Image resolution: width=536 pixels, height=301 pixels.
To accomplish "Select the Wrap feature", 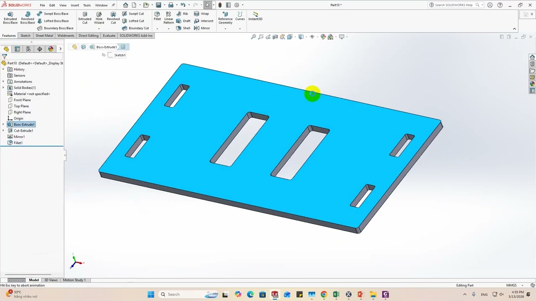I will [201, 14].
